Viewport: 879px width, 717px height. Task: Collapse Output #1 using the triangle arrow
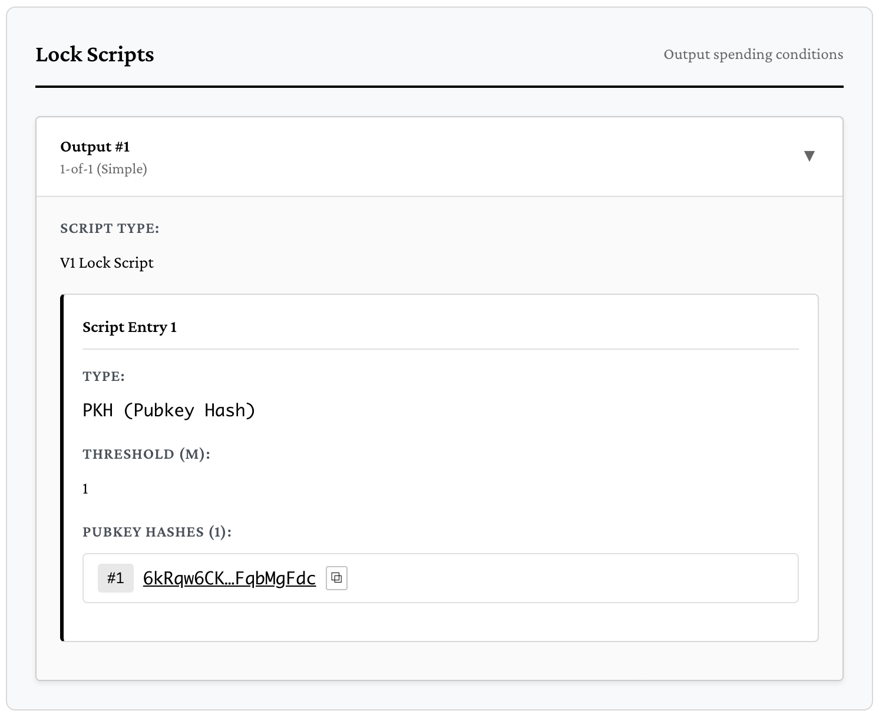[809, 156]
